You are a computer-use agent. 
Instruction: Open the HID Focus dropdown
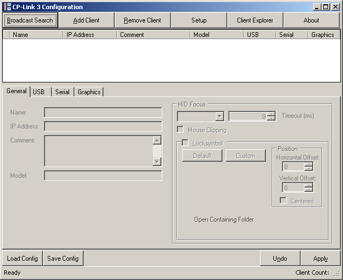point(219,116)
